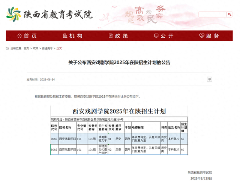Click the home icon in breadcrumb
Image resolution: width=240 pixels, height=185 pixels.
7,48
